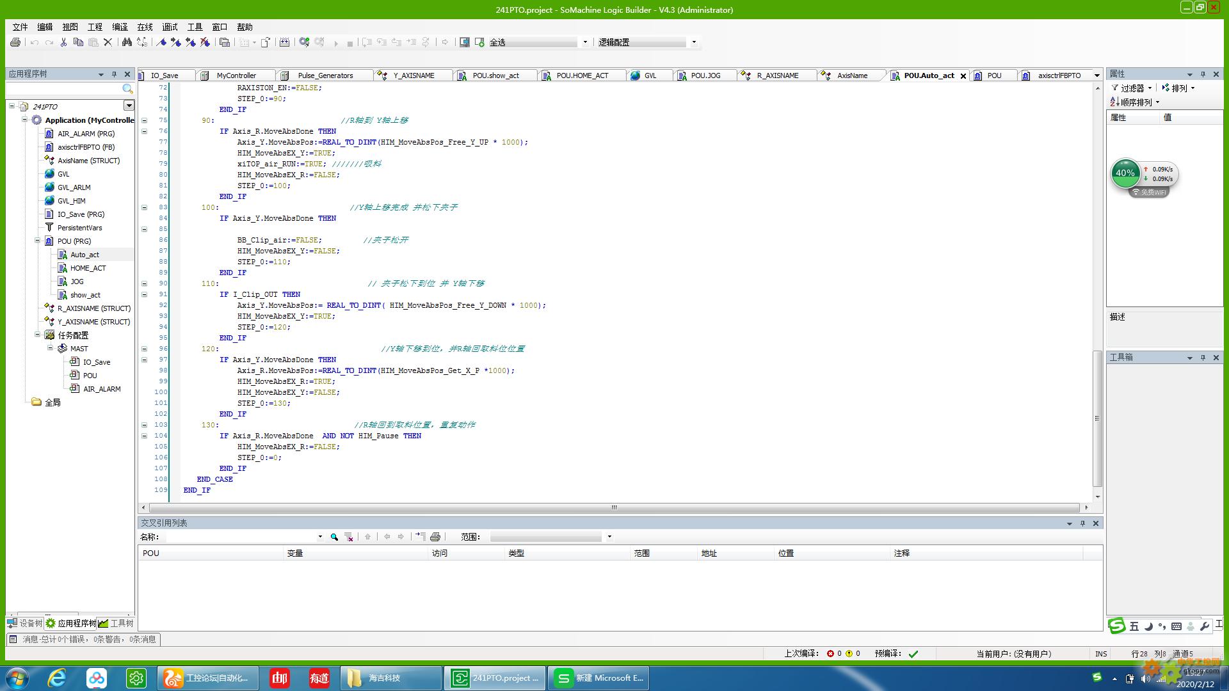
Task: Collapse code fold at line 75
Action: pyautogui.click(x=144, y=120)
